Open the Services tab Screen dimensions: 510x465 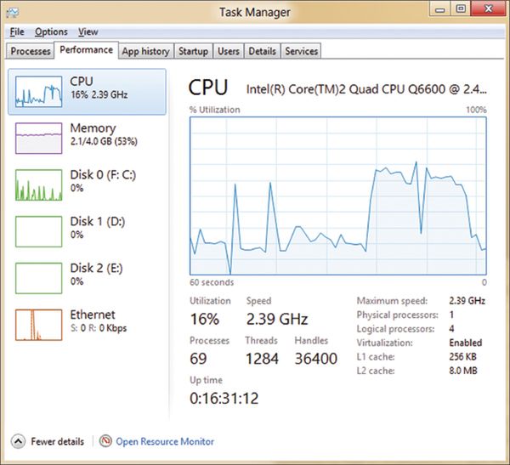[301, 51]
